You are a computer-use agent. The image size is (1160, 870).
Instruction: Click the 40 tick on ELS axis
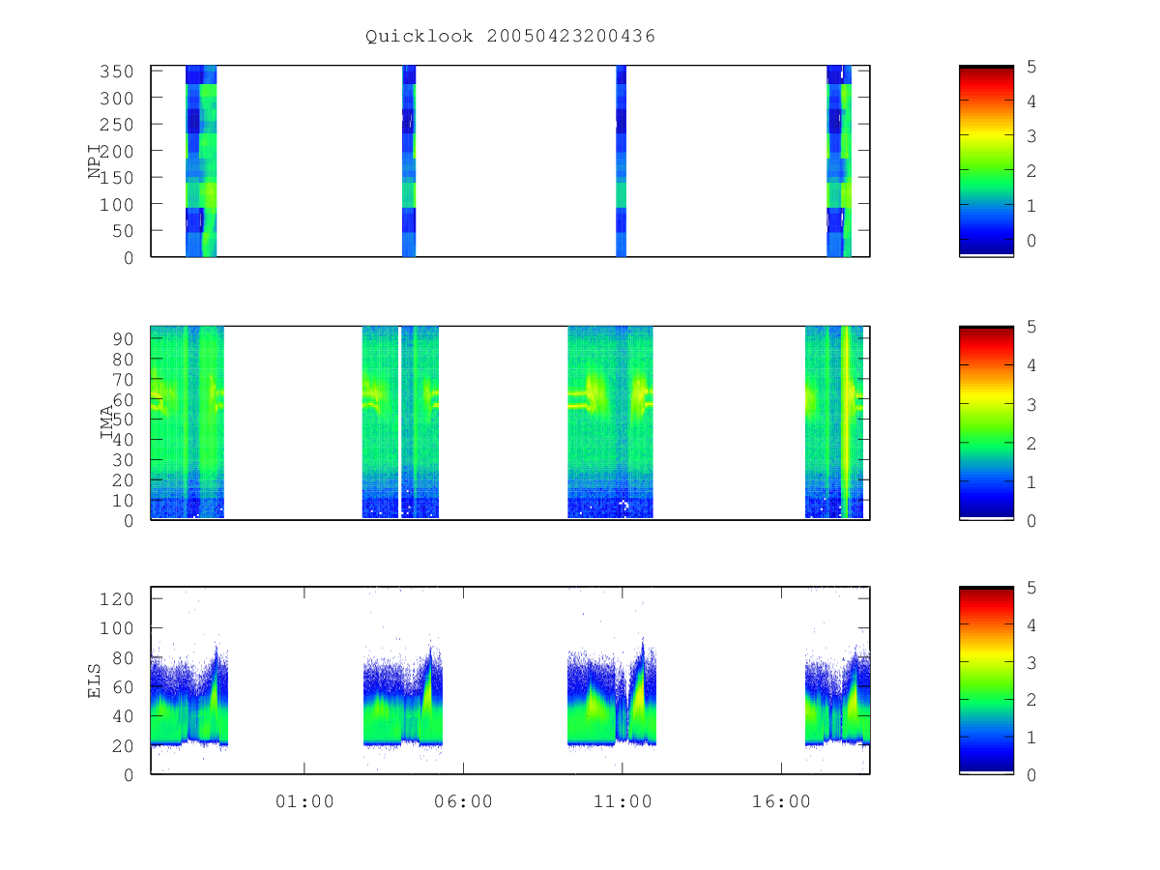click(126, 716)
